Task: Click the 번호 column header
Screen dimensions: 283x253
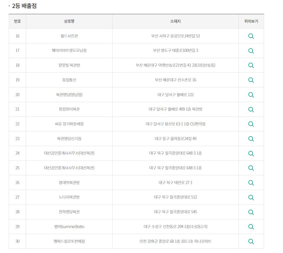Action: coord(17,21)
